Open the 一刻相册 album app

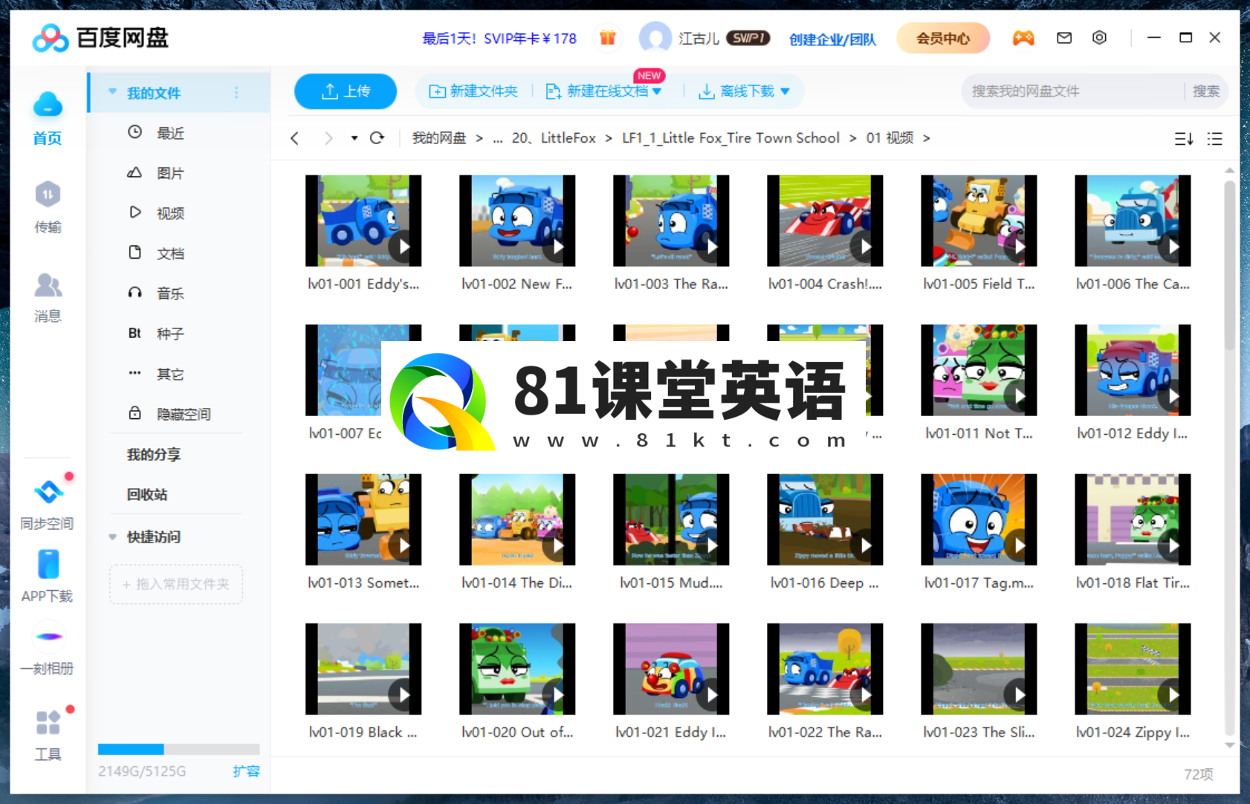tap(48, 650)
